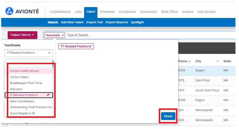Expand the Talent Terms dropdown button
This screenshot has height=129, width=239.
tap(23, 35)
